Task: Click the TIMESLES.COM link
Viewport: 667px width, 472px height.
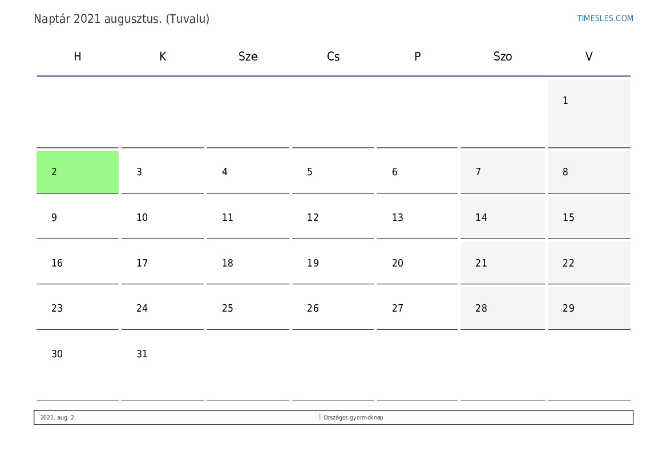Action: tap(605, 18)
